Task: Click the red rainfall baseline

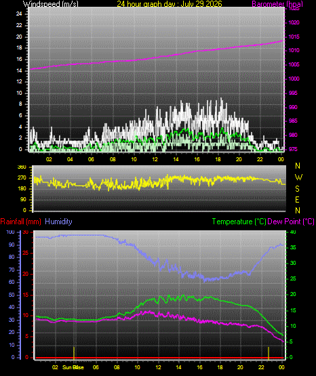Action: 159,358
